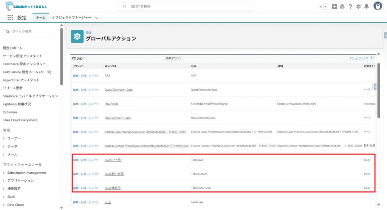Open the user profile avatar
Viewport: 387px width, 210px height.
click(x=378, y=6)
